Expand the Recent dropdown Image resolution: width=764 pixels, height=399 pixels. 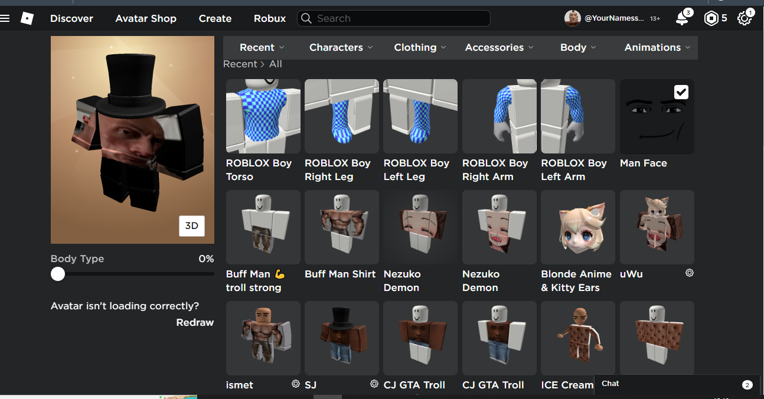click(x=262, y=47)
